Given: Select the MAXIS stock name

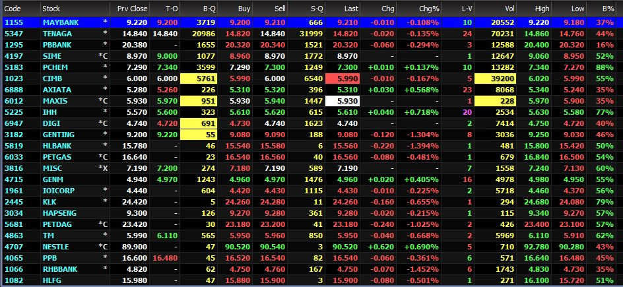Looking at the screenshot, I should click(x=55, y=101).
